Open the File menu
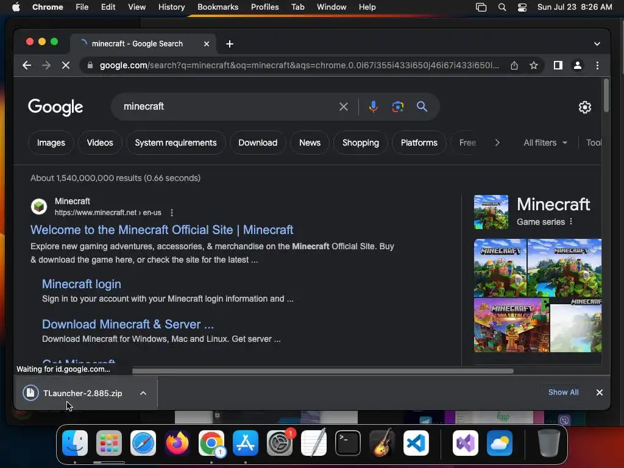Screen dimensions: 624x468 coord(82,7)
